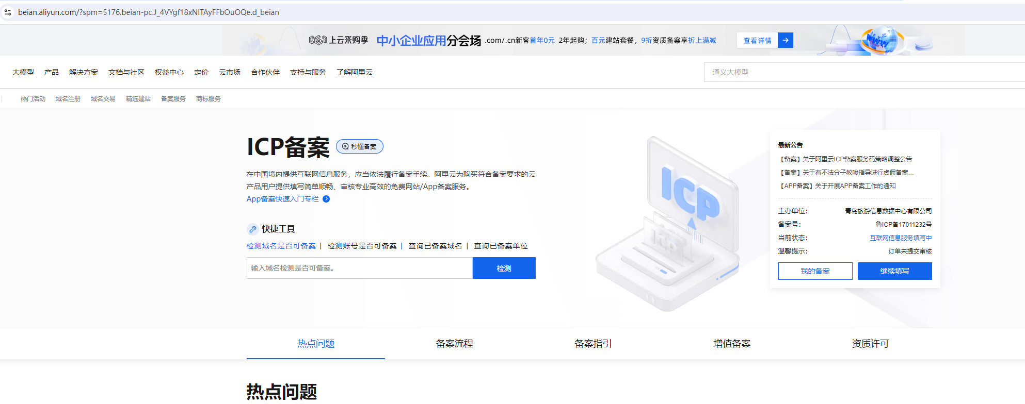Open 备案服务 in the sub navigation

click(173, 99)
